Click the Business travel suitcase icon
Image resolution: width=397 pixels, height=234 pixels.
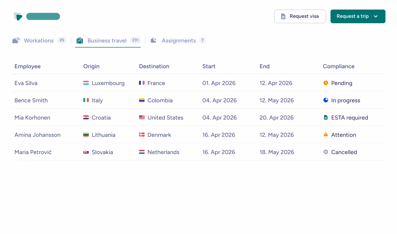click(x=80, y=40)
